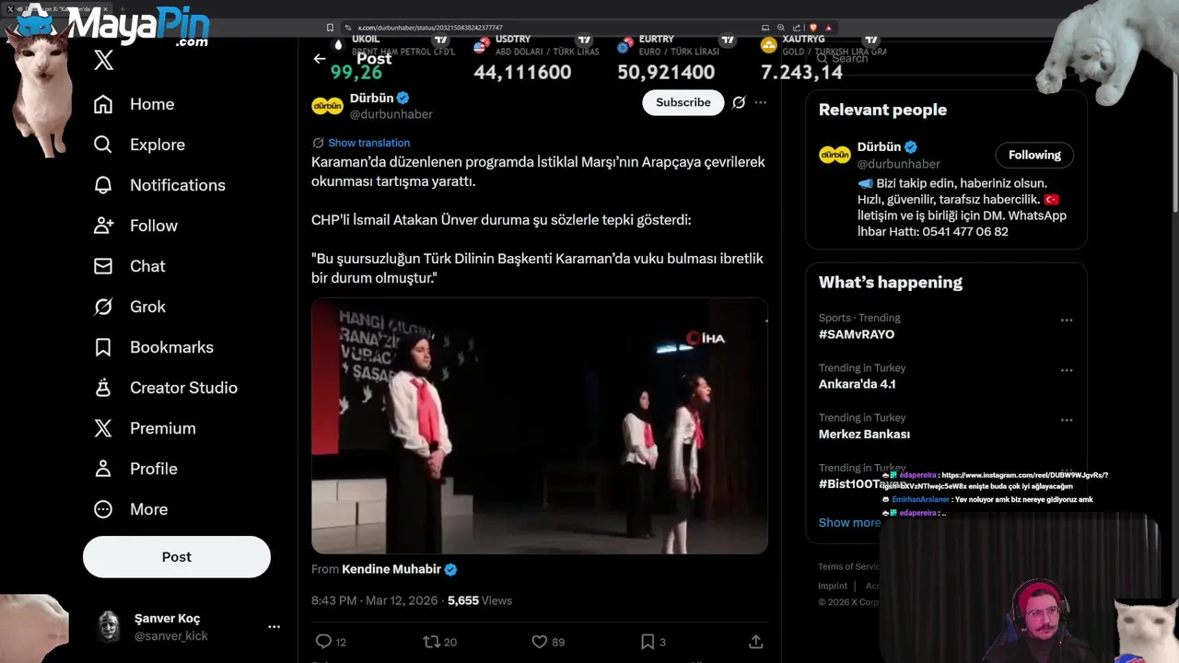The image size is (1179, 663).
Task: Click the browser address bar URL
Action: (x=430, y=28)
